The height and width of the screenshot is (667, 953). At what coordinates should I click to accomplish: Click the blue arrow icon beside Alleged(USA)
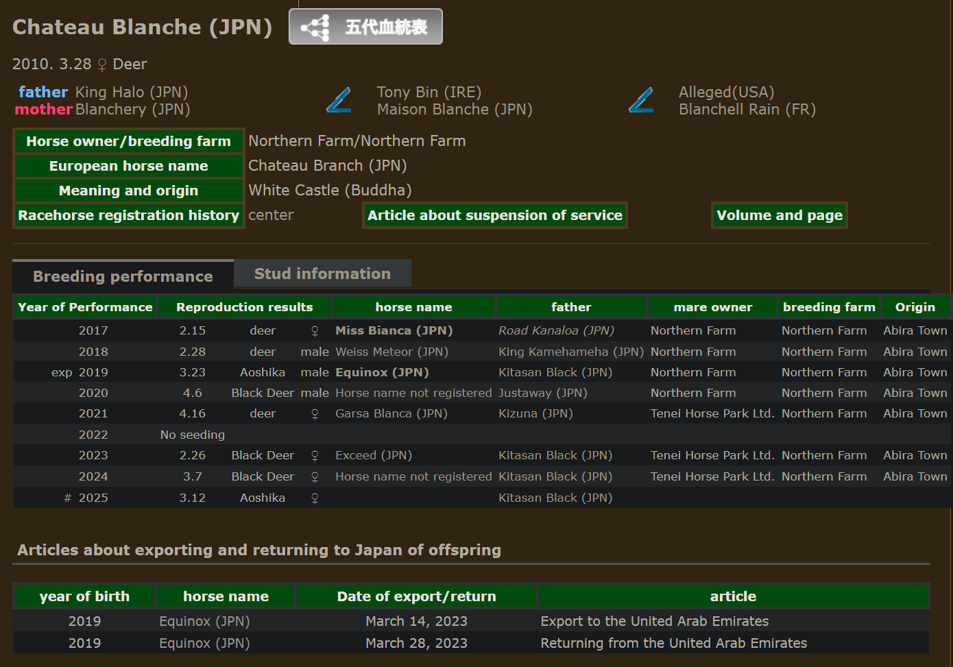click(641, 100)
